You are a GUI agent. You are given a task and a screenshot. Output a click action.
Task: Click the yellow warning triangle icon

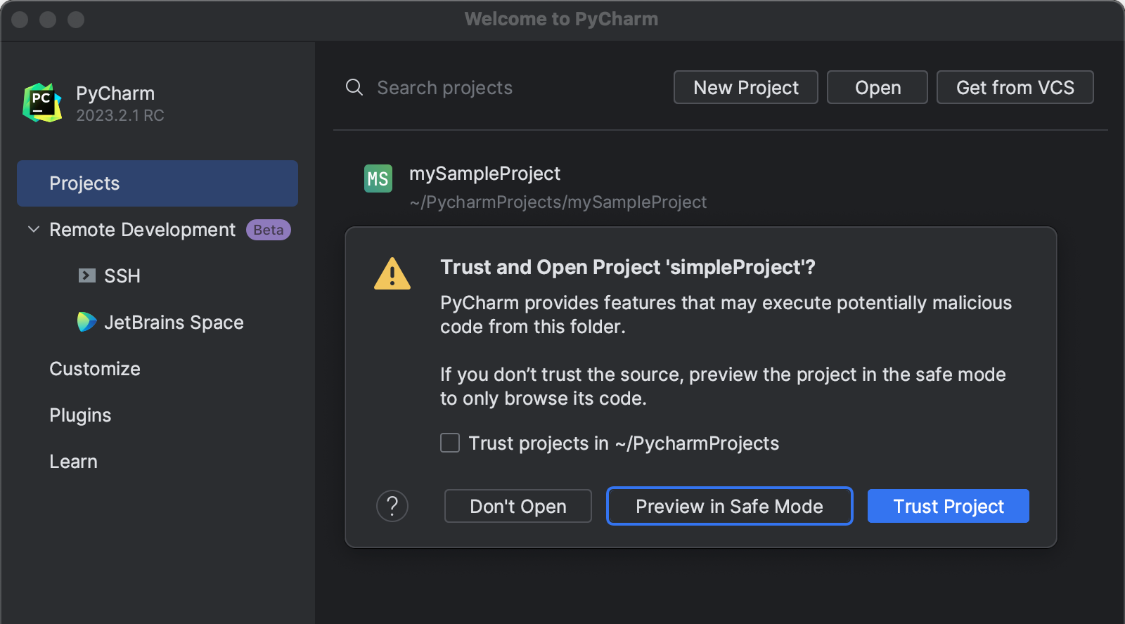coord(392,274)
